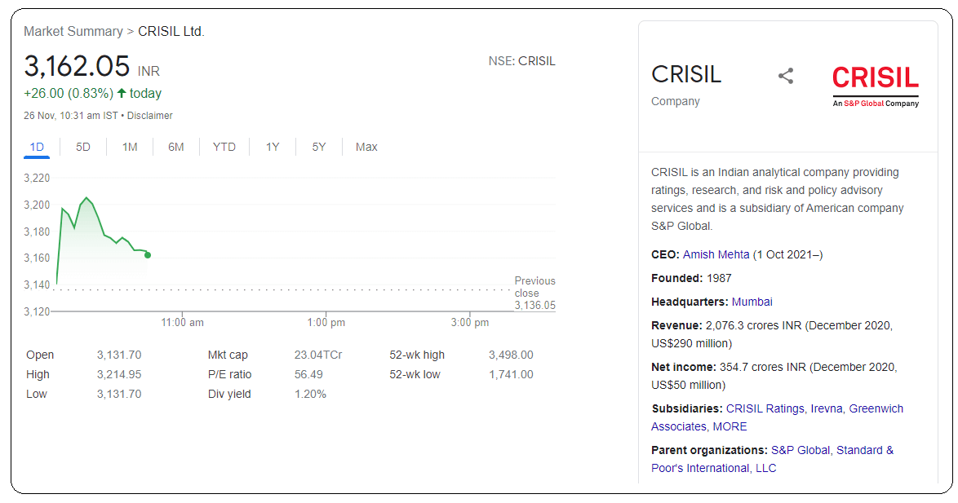Click the +26.00 (0.83%) change value
Image resolution: width=958 pixels, height=503 pixels.
69,94
